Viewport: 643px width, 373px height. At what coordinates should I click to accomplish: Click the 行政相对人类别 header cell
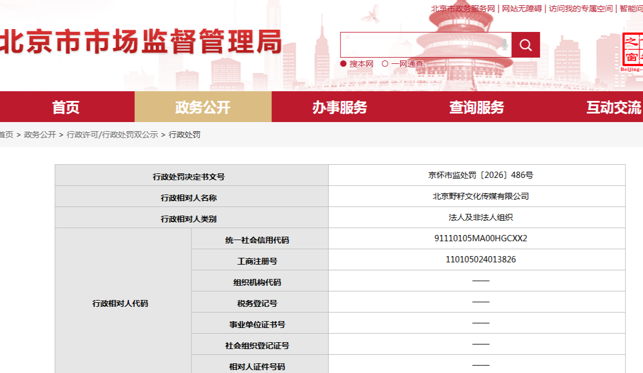point(192,218)
